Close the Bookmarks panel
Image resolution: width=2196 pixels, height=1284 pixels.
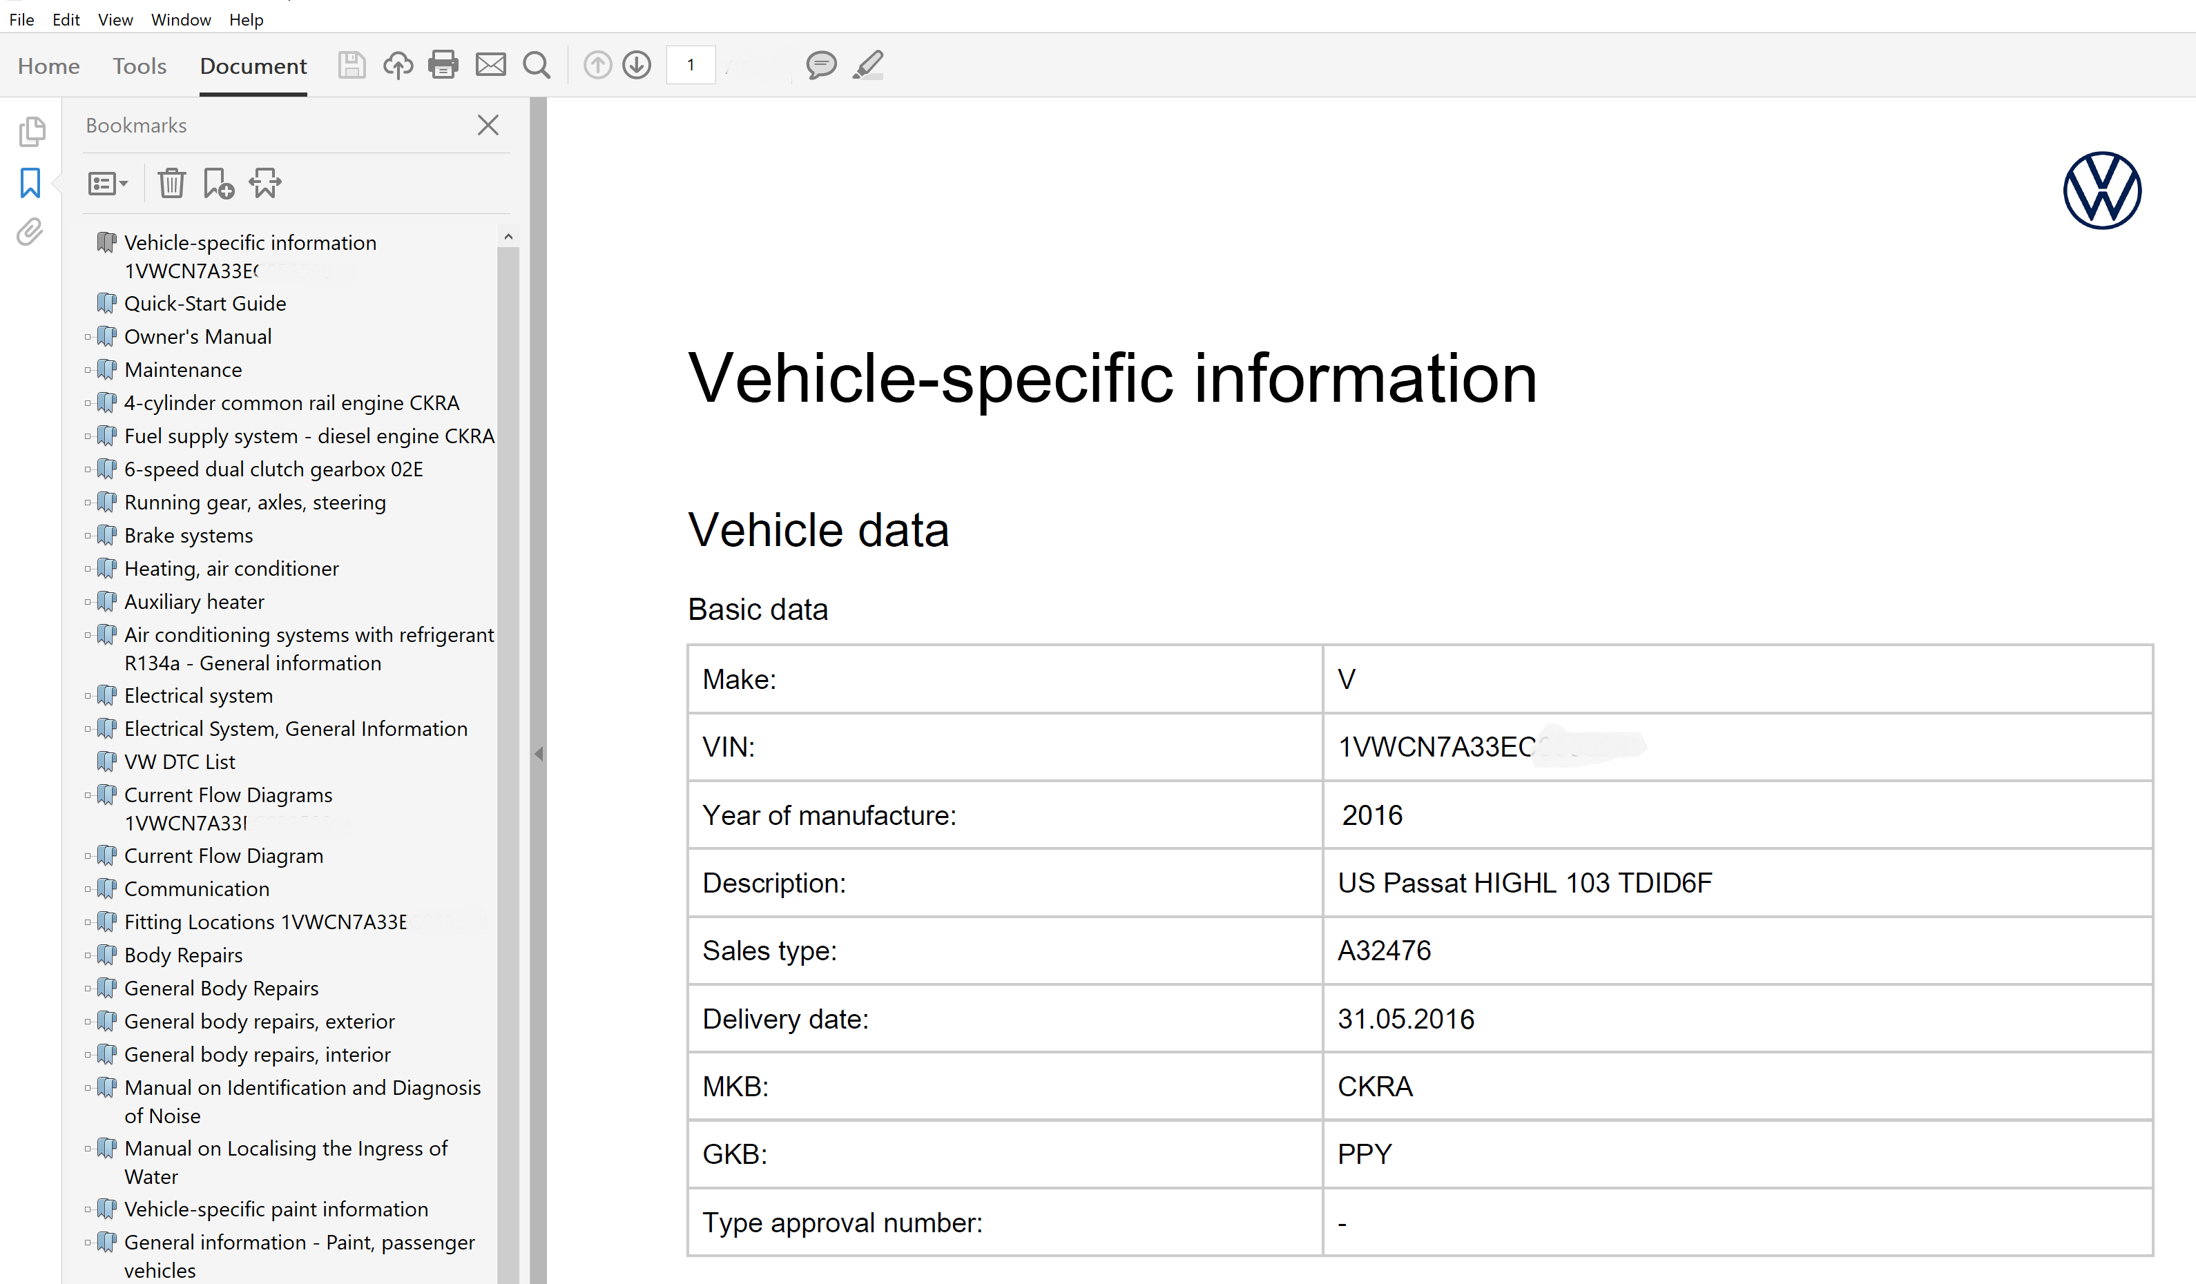(x=488, y=126)
